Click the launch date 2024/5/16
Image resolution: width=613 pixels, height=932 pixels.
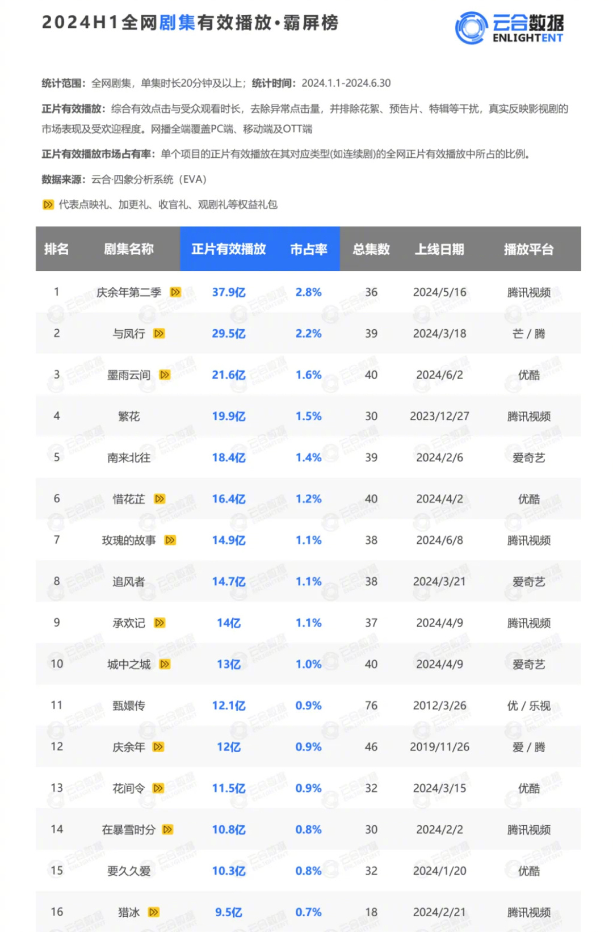440,292
